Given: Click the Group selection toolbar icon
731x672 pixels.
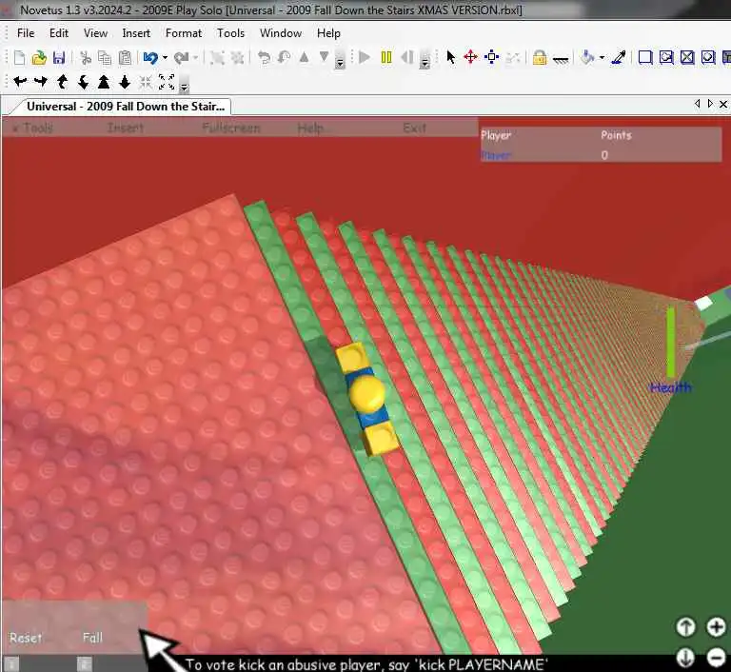Looking at the screenshot, I should pyautogui.click(x=217, y=58).
